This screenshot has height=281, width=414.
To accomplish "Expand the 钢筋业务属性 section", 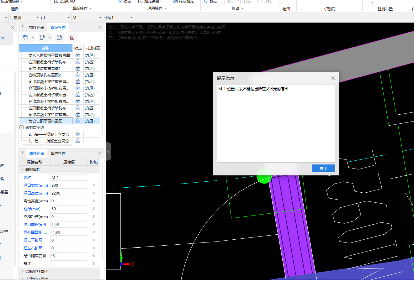I will pos(22,272).
